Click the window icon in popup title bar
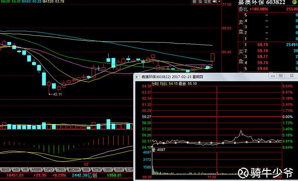Image resolution: width=298 pixels, height=181 pixels. (137, 77)
